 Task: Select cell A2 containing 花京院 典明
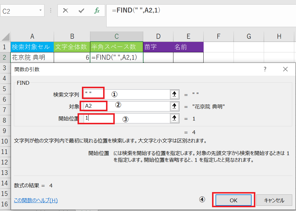point(32,57)
